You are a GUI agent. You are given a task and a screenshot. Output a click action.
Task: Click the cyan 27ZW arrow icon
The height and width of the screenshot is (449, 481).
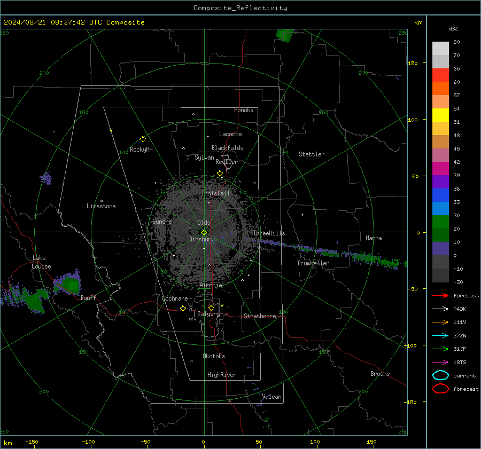click(x=440, y=336)
